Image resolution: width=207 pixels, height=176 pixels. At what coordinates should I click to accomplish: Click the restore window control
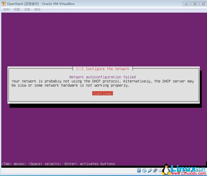pos(195,4)
